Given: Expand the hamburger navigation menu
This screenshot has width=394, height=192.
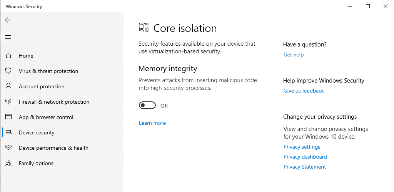Looking at the screenshot, I should (8, 37).
